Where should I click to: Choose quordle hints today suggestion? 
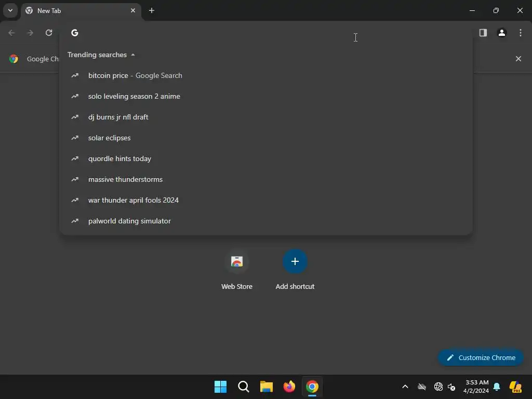266,159
